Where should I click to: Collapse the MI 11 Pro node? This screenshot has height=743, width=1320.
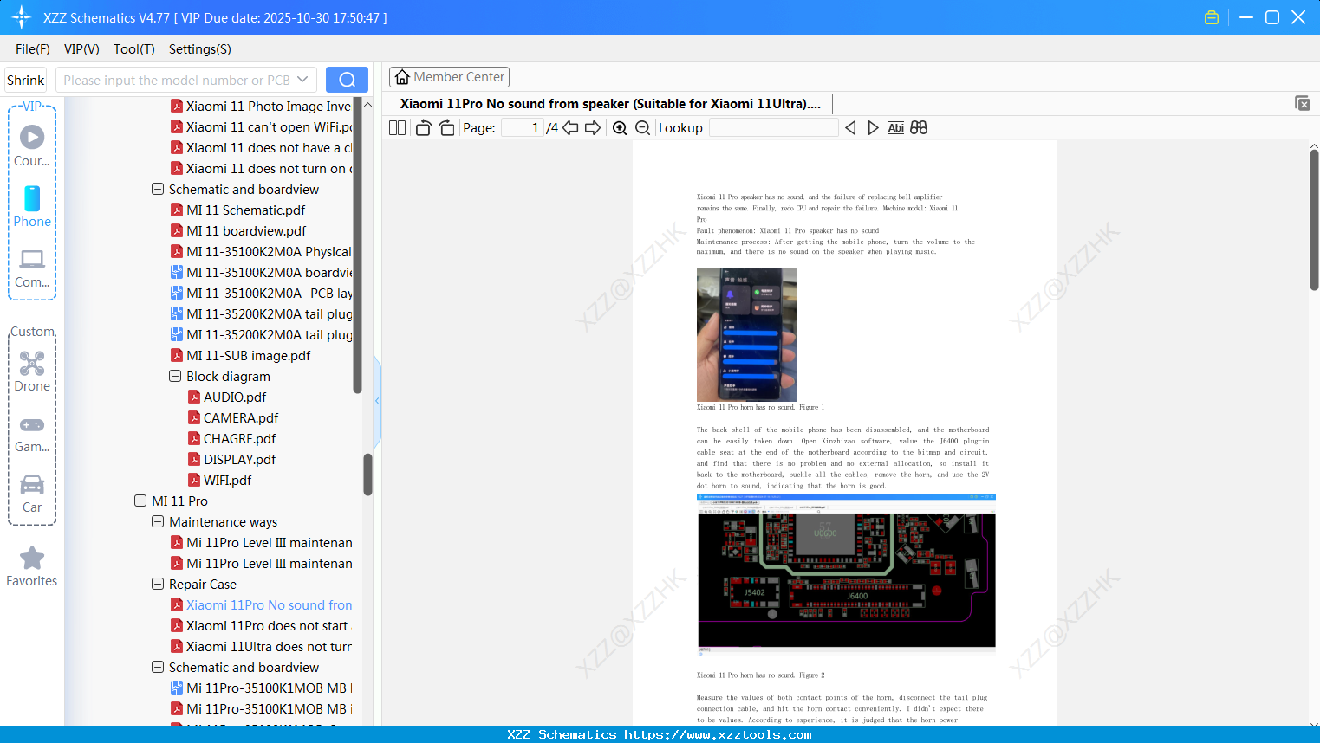point(140,501)
